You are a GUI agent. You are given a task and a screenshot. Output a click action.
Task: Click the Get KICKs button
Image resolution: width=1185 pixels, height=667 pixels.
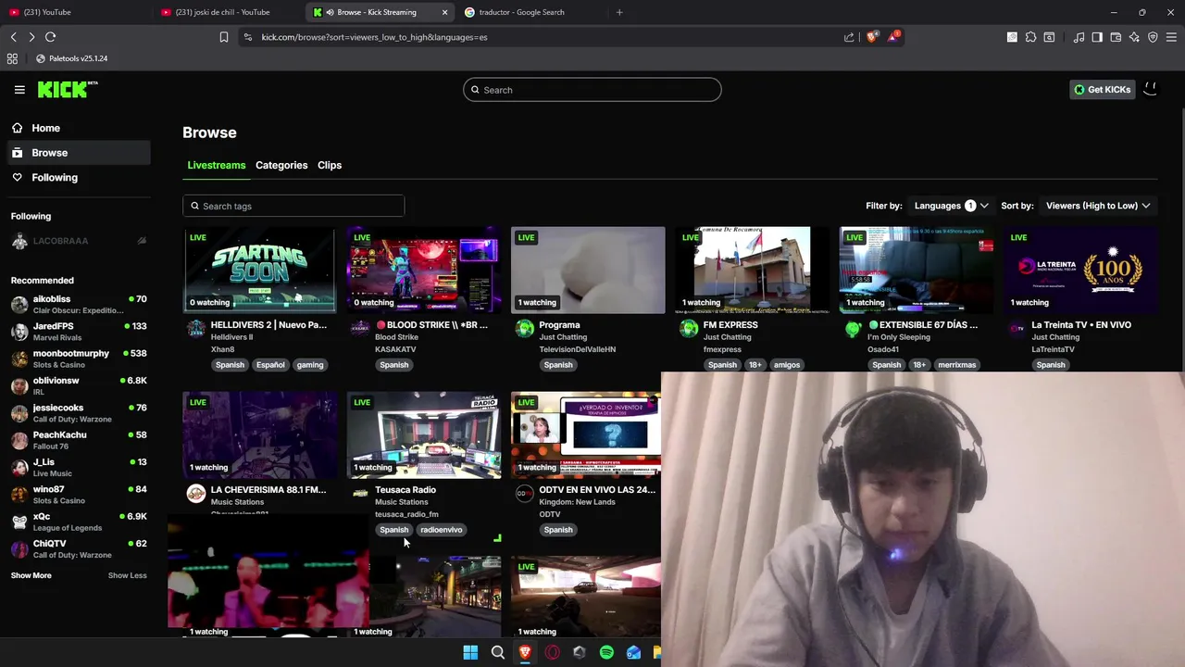pos(1102,89)
